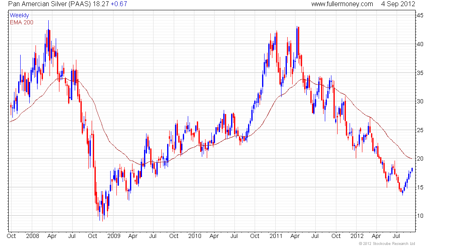The height and width of the screenshot is (247, 454).
Task: Click the 2011 label on the time axis
Action: tap(276, 236)
